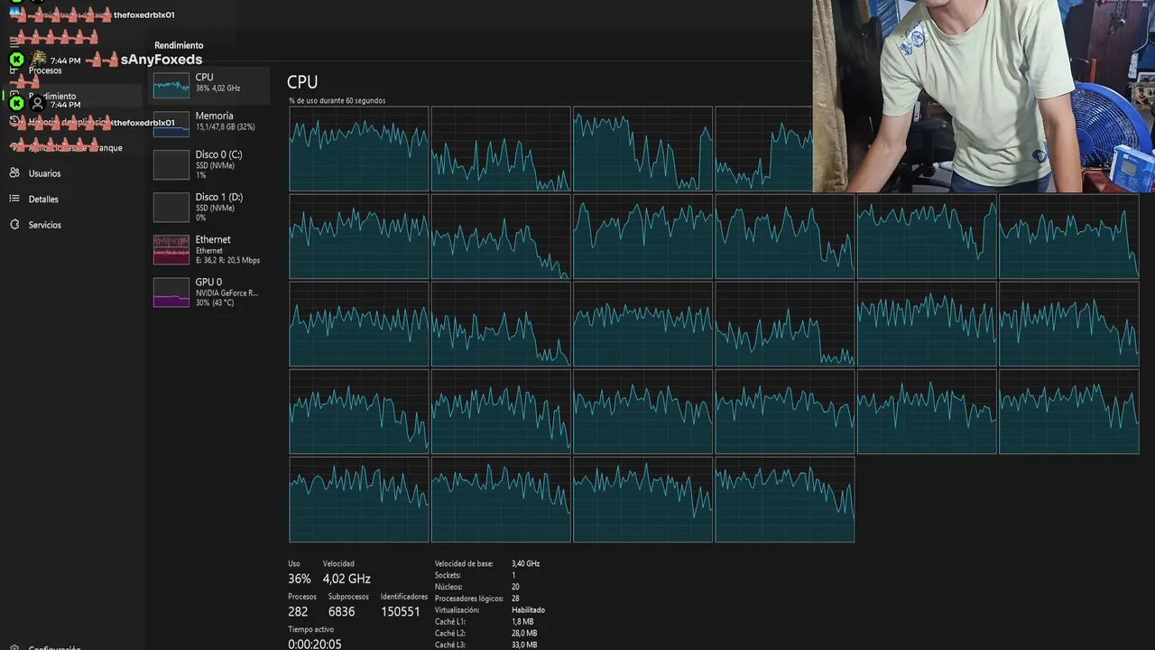Click '% de uso durante 60 segundos' label

coord(337,100)
